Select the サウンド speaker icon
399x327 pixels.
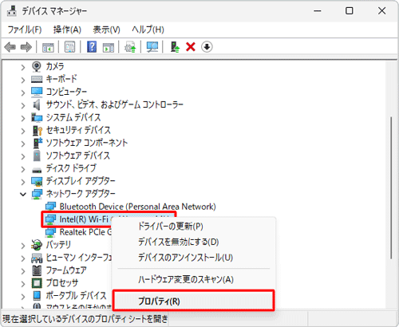[x=37, y=104]
